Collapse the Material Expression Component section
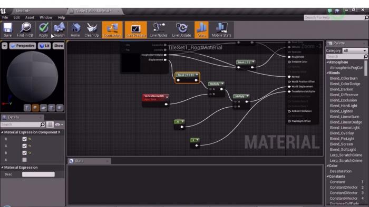The height and width of the screenshot is (207, 369). coord(2,132)
